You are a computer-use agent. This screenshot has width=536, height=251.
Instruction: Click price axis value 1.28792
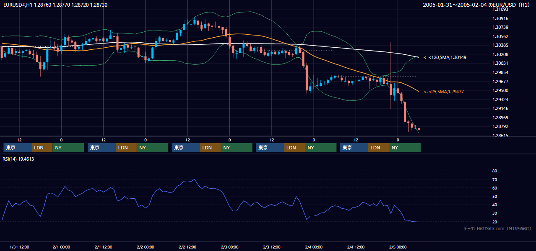500,126
